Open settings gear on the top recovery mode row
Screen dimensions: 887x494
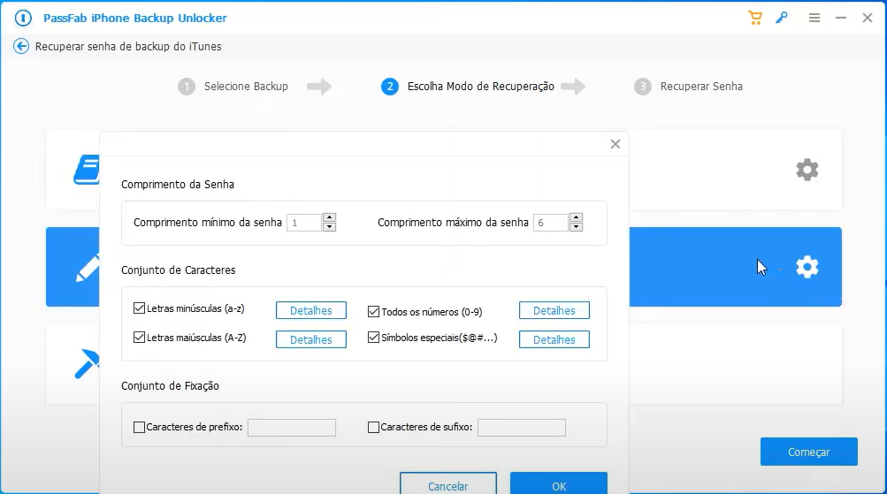point(807,170)
